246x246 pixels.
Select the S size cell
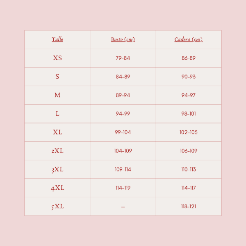57,77
